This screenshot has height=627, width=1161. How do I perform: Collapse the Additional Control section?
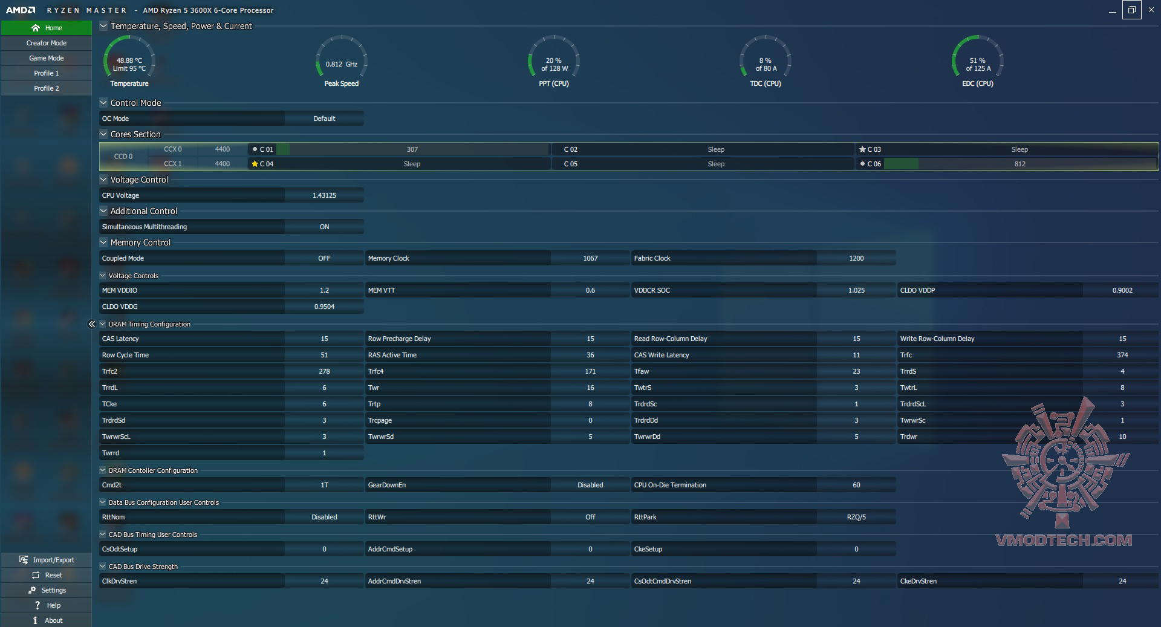pos(103,211)
